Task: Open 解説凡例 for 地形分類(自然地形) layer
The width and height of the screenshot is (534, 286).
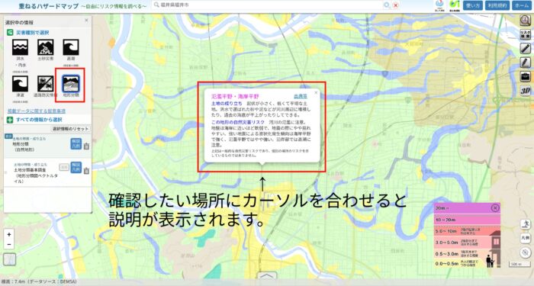Action: pyautogui.click(x=76, y=143)
